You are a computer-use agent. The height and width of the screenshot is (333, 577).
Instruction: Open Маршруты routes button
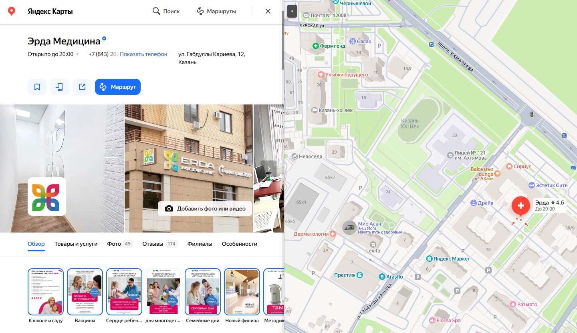coord(216,11)
